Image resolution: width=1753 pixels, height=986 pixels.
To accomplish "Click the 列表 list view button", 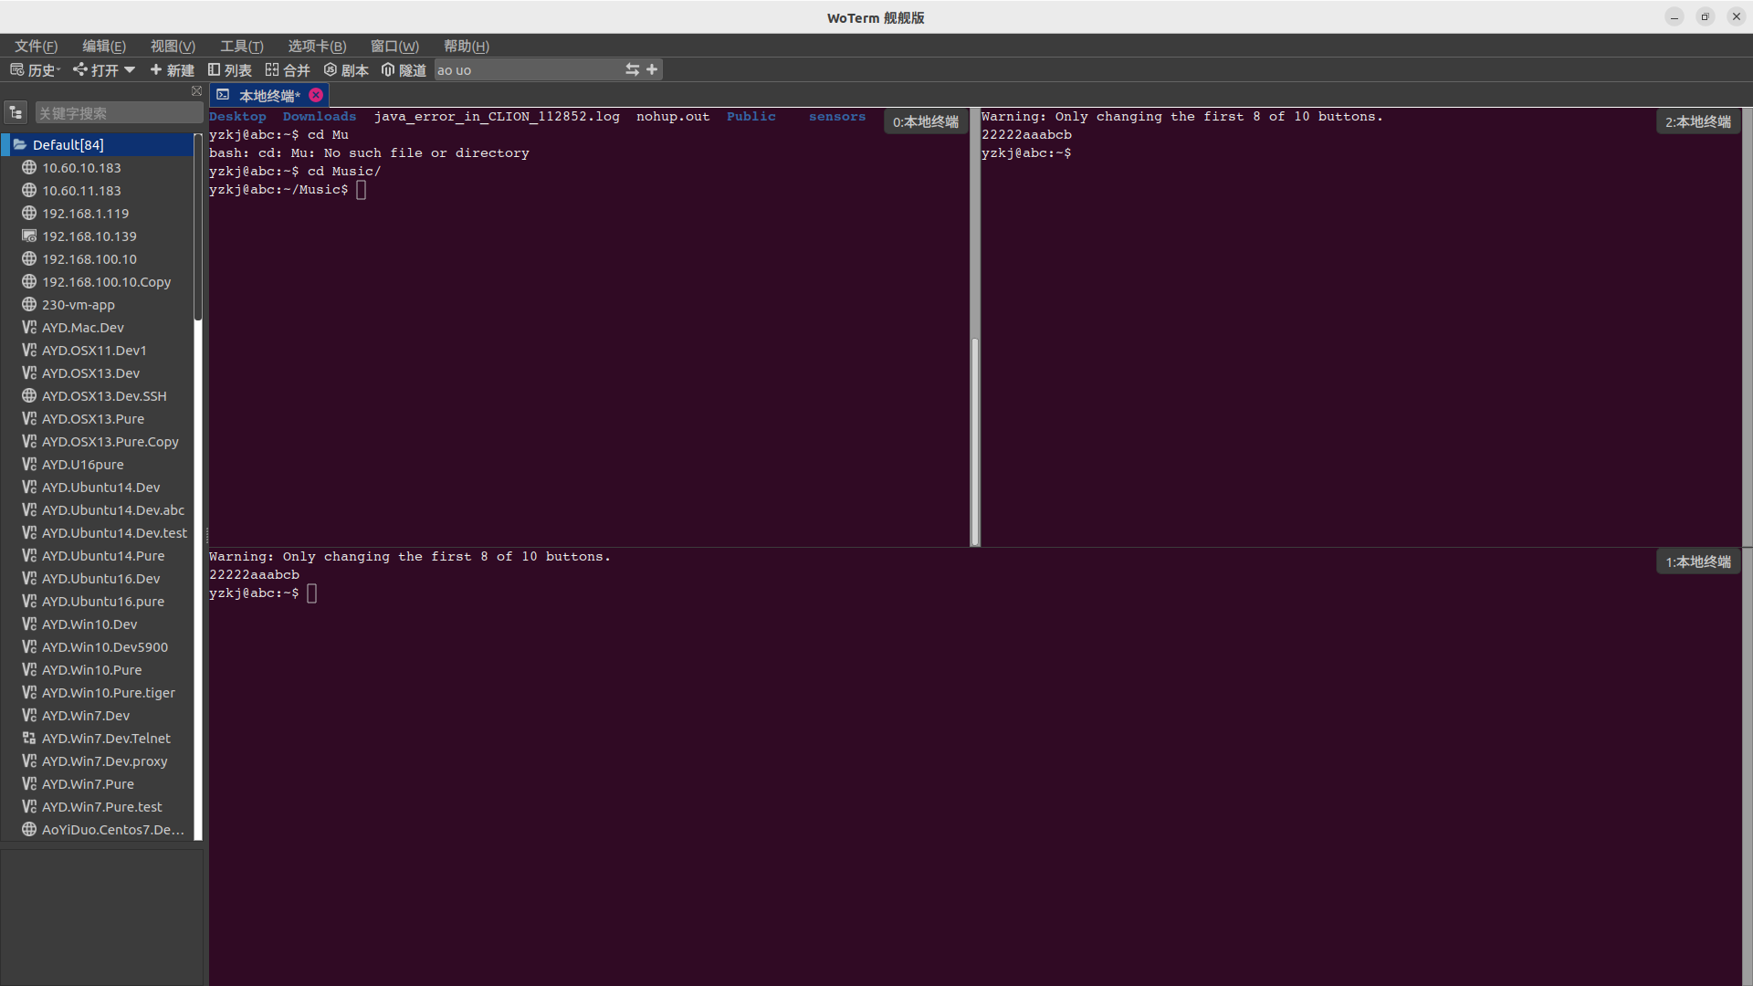I will point(229,70).
